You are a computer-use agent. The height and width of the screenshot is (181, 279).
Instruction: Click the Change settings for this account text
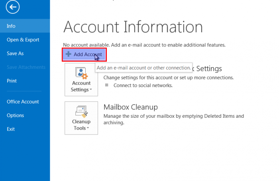tap(169, 78)
